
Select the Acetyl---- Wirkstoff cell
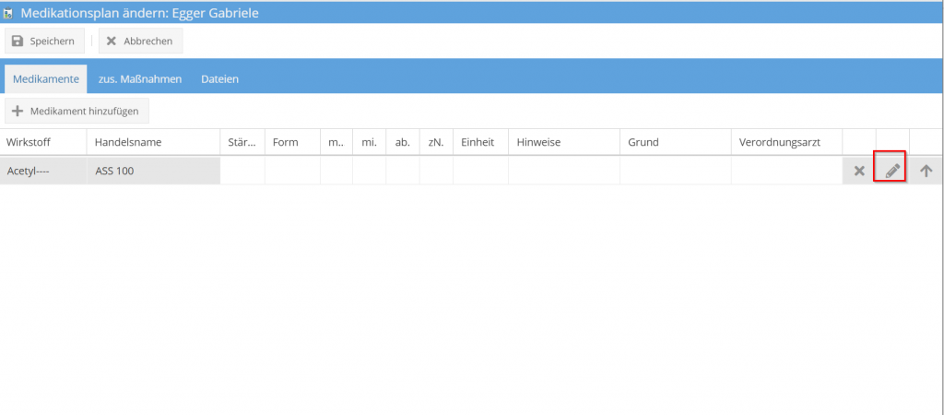pos(43,171)
